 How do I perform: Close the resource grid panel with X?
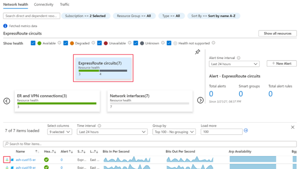(x=293, y=127)
